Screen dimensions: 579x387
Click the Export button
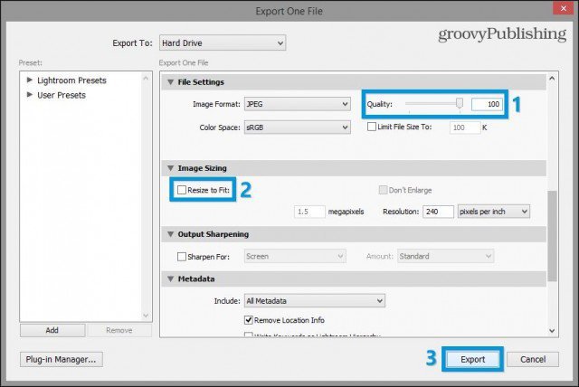pyautogui.click(x=472, y=359)
